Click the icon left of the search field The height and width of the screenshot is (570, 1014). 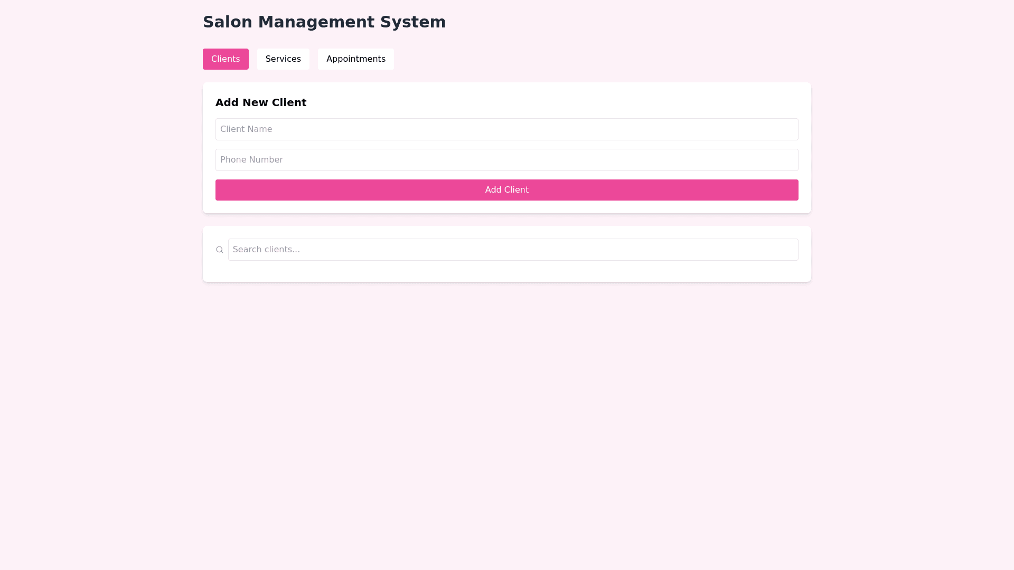click(x=220, y=250)
